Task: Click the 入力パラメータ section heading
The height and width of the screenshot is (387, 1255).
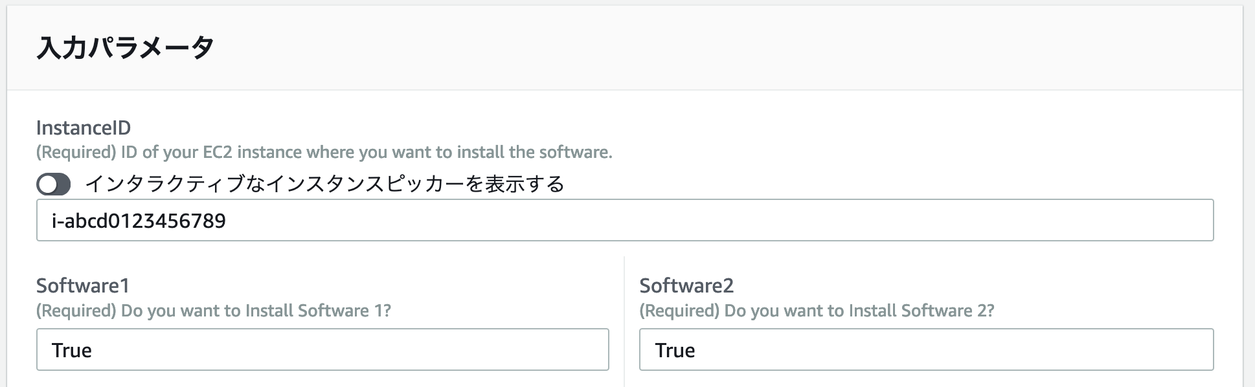Action: (x=125, y=48)
